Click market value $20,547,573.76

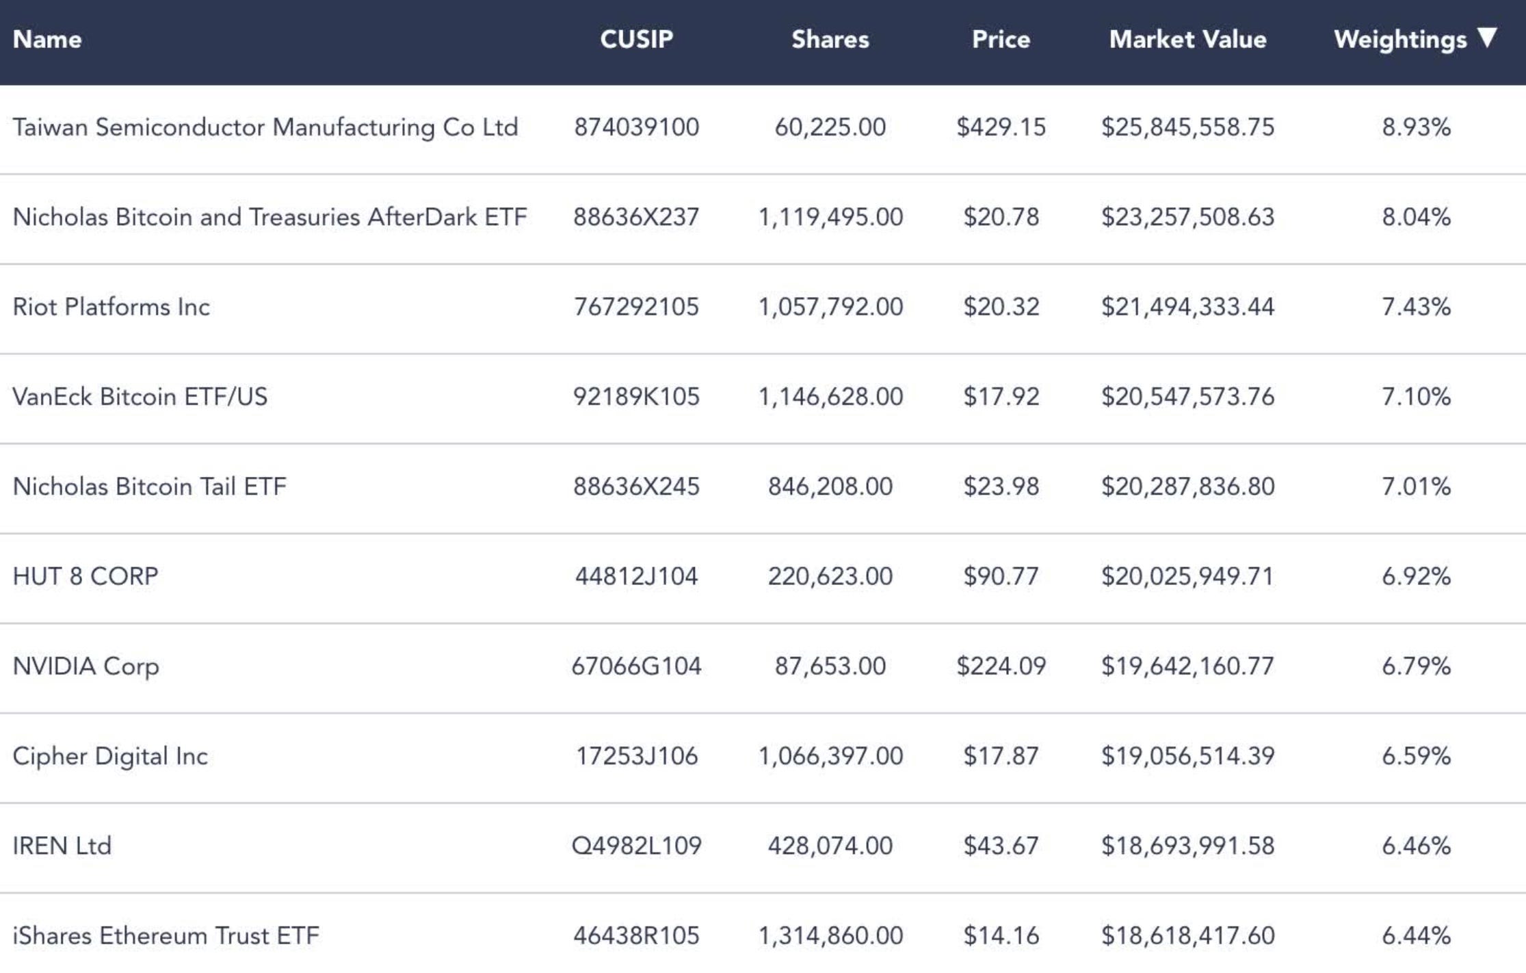coord(1187,397)
